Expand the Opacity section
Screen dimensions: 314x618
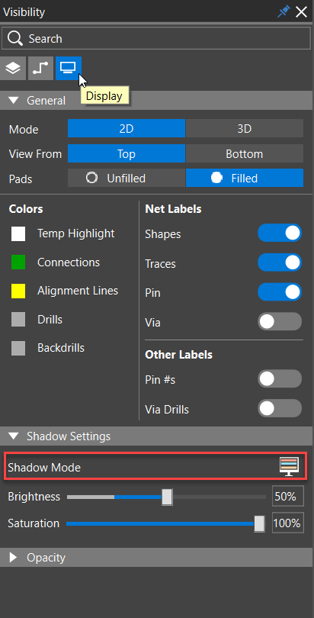pyautogui.click(x=14, y=557)
